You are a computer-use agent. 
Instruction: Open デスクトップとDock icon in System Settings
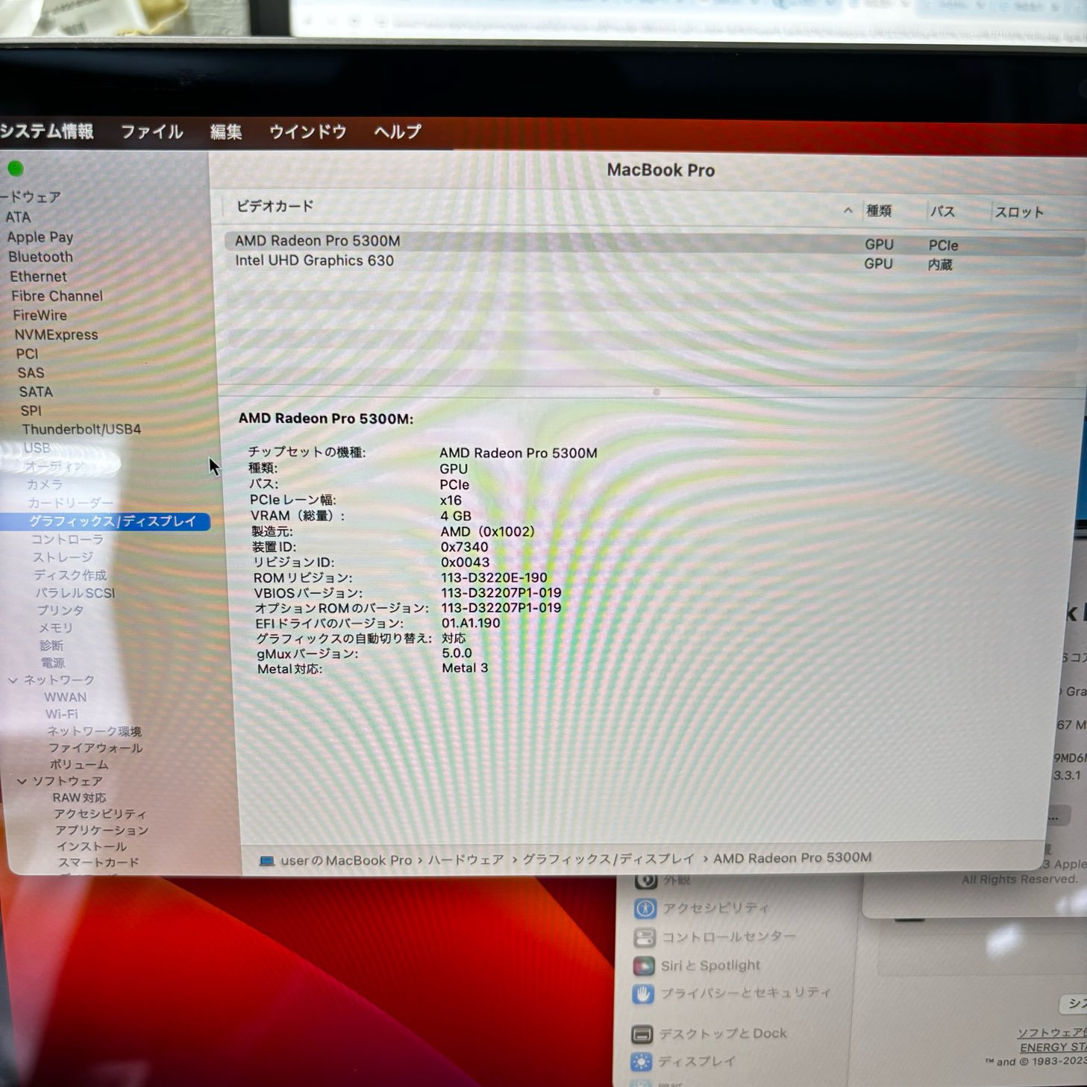642,1034
